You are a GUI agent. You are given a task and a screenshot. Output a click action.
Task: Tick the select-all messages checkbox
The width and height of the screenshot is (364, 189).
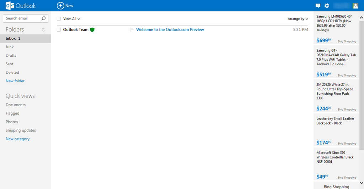59,19
